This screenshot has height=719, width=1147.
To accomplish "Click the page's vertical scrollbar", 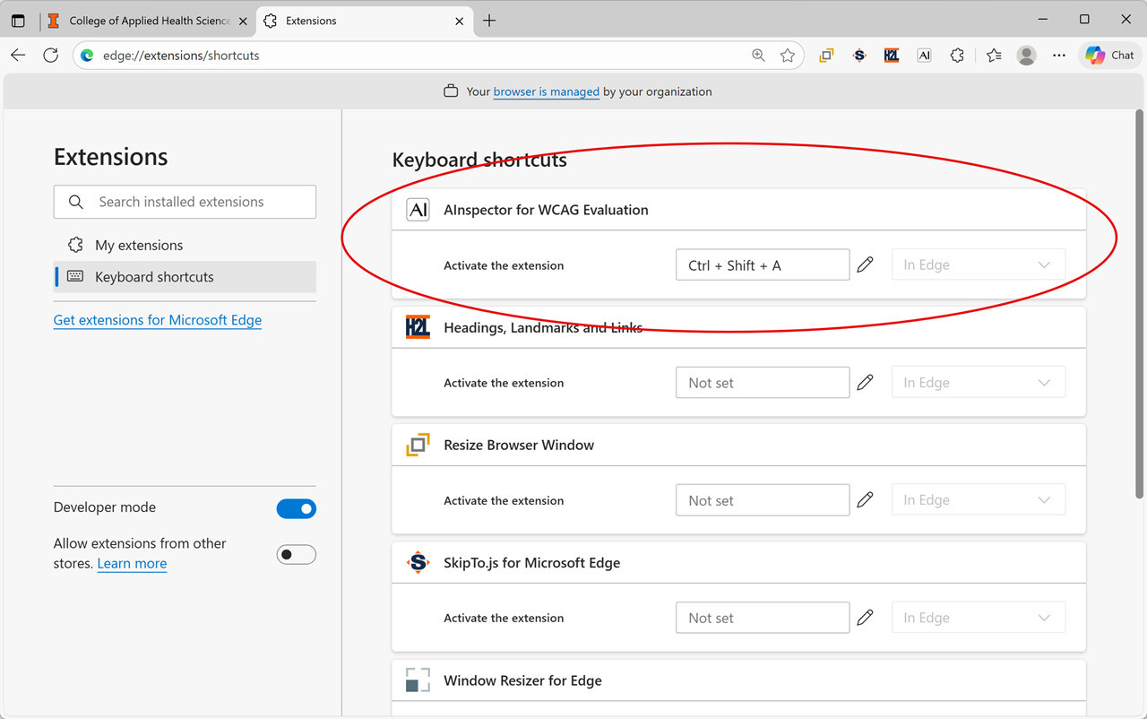I will tap(1139, 305).
